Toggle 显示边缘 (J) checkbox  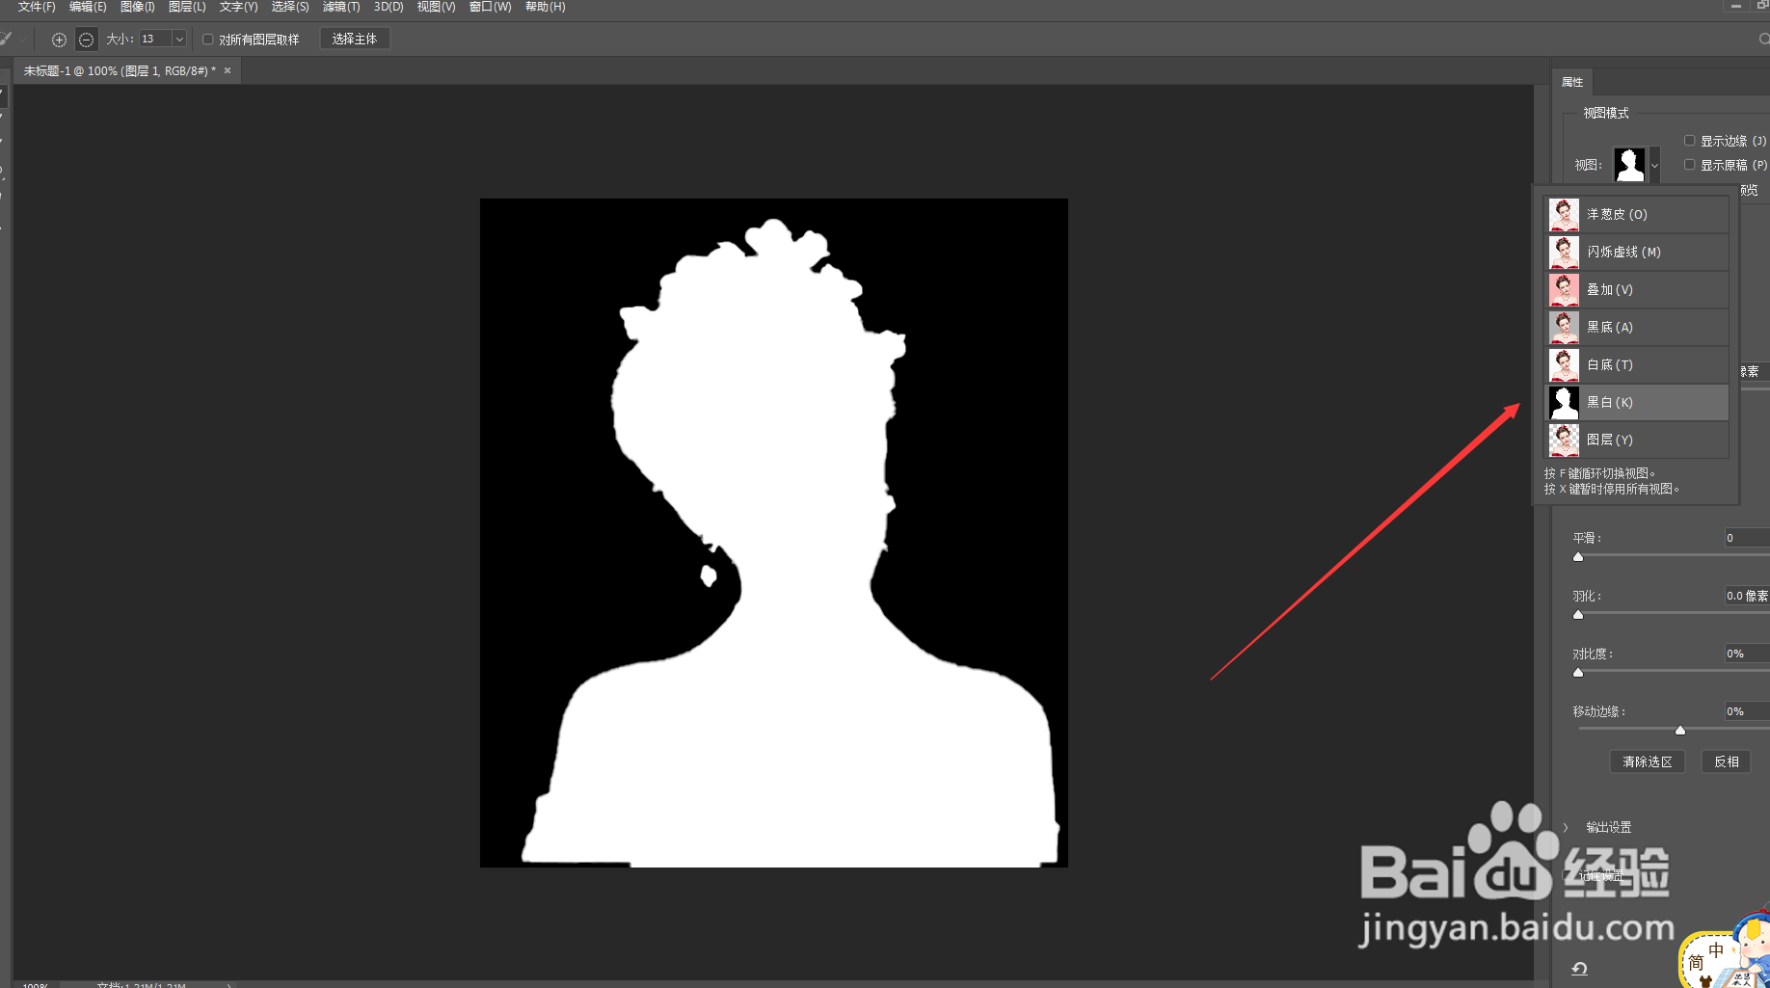(x=1689, y=141)
